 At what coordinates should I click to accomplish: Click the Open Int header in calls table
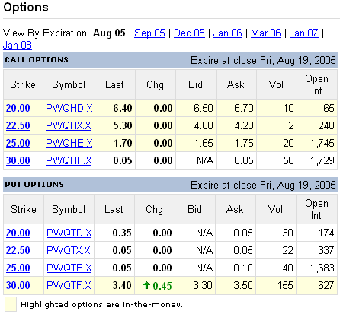(x=317, y=84)
